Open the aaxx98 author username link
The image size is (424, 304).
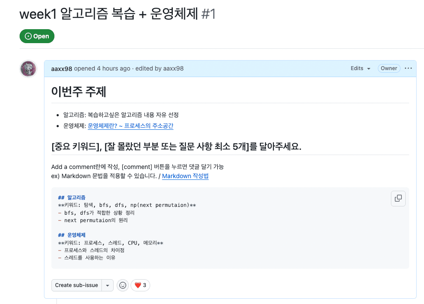pyautogui.click(x=62, y=69)
